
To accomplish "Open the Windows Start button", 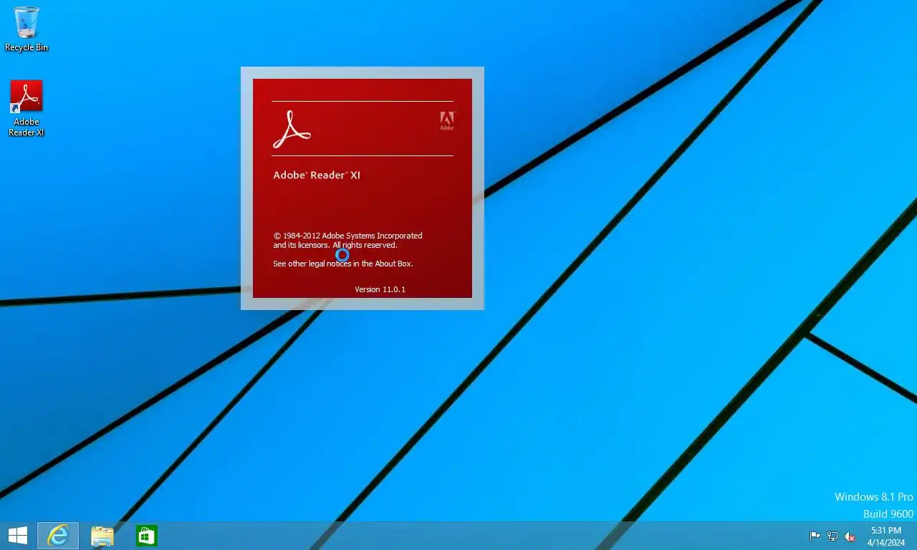I will 17,536.
